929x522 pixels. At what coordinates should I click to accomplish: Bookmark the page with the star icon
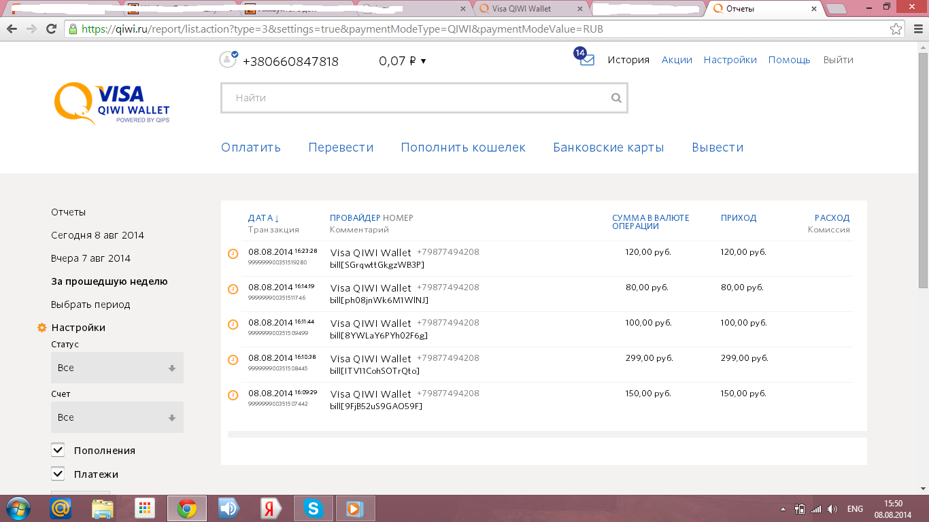896,29
